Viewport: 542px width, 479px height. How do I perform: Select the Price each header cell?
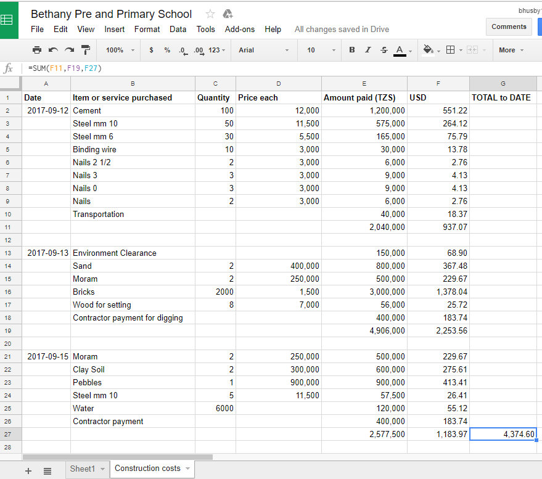coord(279,98)
